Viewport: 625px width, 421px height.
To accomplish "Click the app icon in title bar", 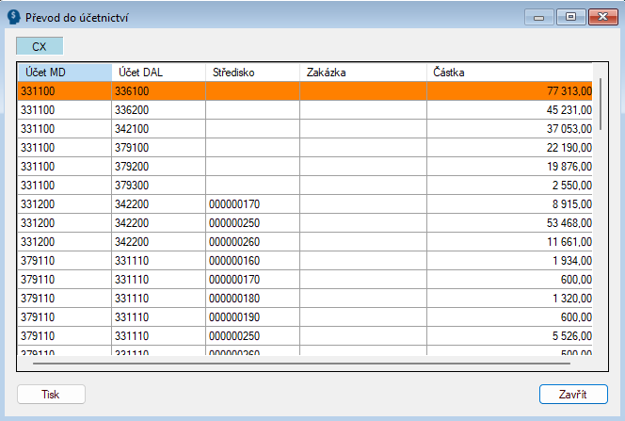I will click(x=14, y=17).
